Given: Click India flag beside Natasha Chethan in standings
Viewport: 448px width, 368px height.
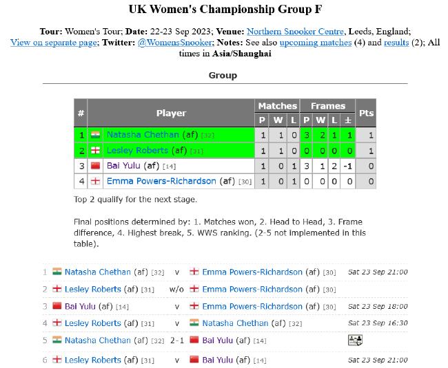Looking at the screenshot, I should (x=95, y=135).
